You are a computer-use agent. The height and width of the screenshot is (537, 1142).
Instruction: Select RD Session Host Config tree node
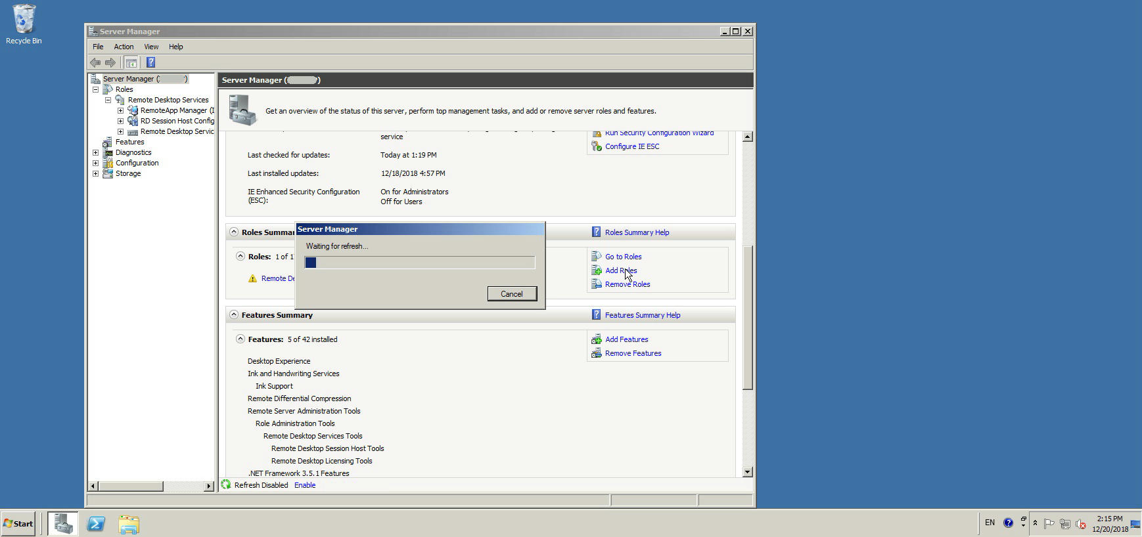pyautogui.click(x=177, y=121)
